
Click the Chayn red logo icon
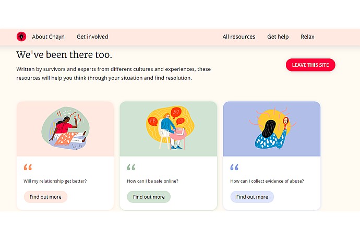coord(21,37)
